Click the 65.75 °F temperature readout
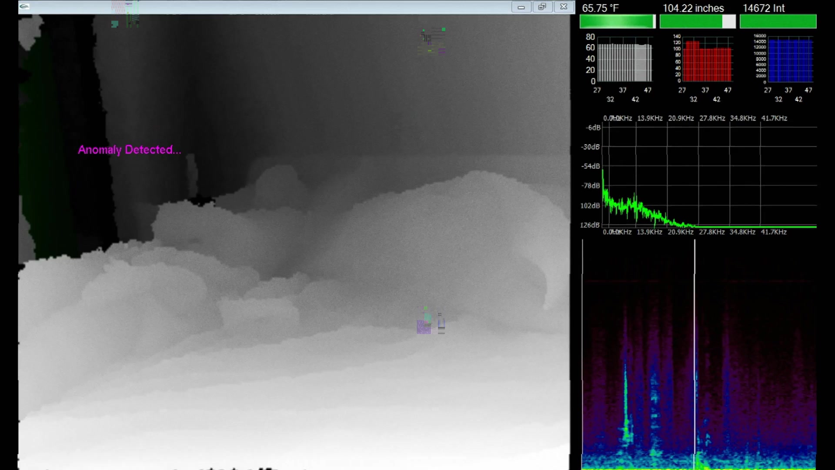The height and width of the screenshot is (470, 835). pyautogui.click(x=600, y=8)
